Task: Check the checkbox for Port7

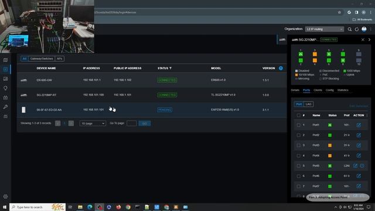Action: point(298,186)
